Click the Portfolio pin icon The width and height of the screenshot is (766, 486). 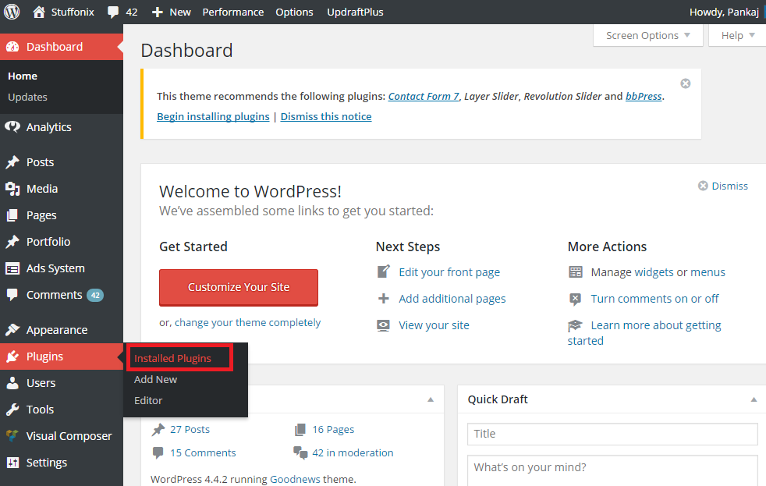coord(12,242)
